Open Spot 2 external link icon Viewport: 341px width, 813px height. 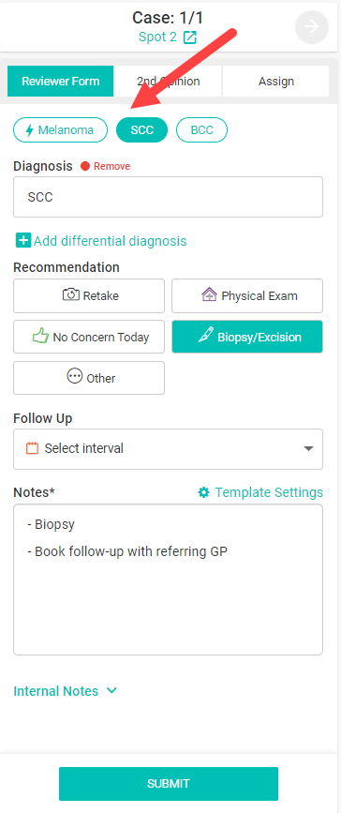[x=189, y=38]
